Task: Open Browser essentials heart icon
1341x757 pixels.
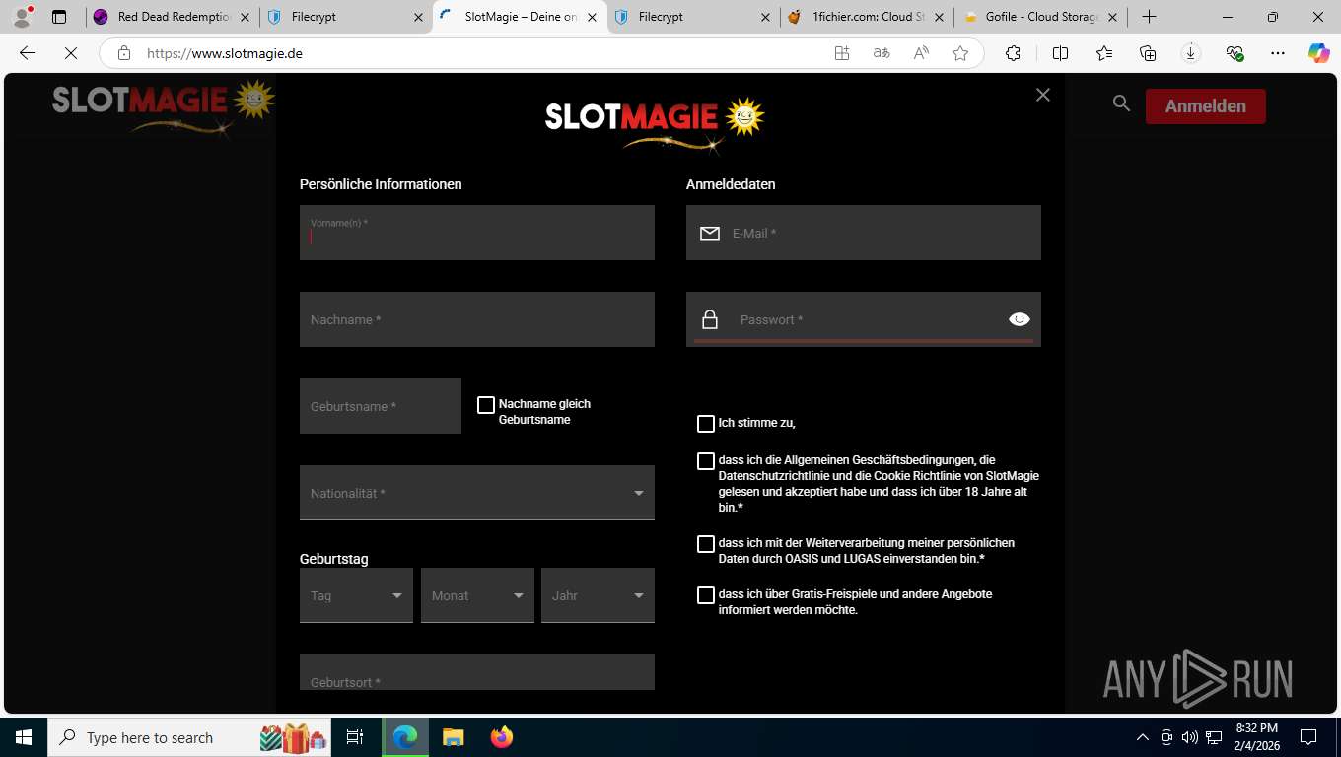Action: [1235, 53]
